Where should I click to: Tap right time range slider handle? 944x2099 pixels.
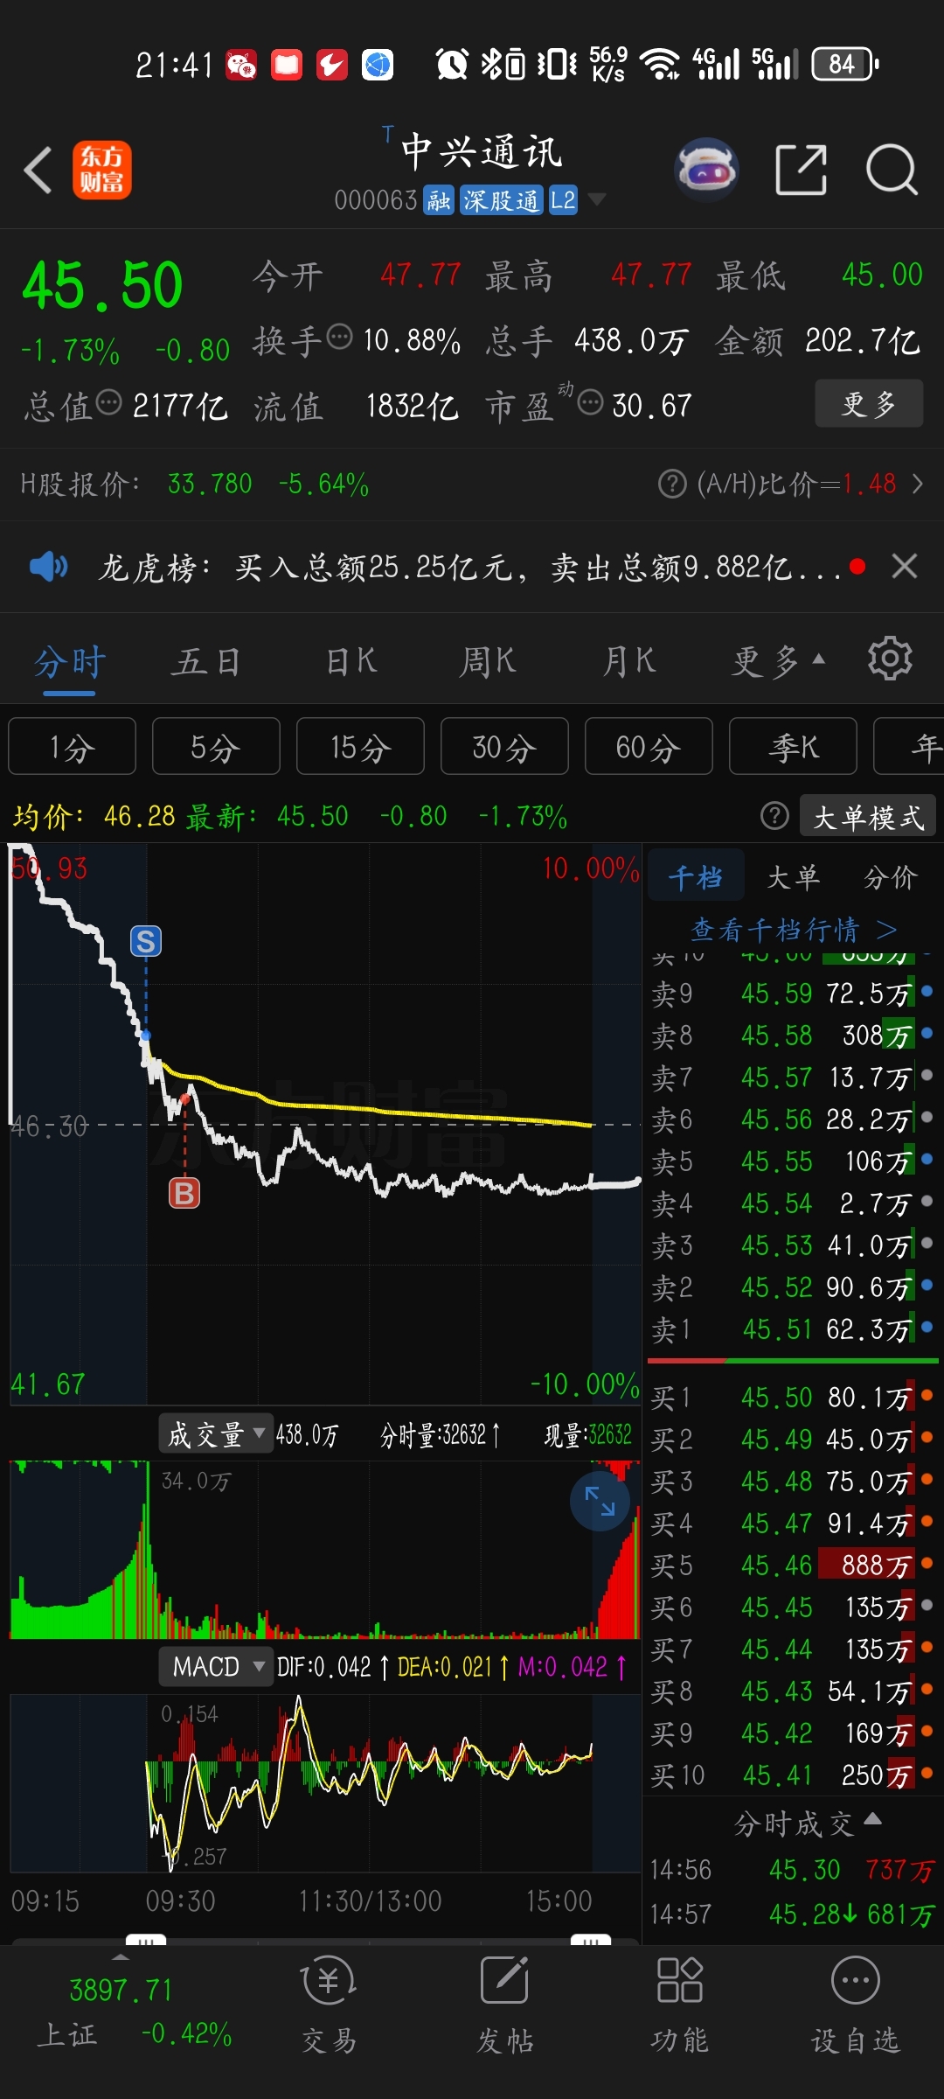click(591, 1939)
